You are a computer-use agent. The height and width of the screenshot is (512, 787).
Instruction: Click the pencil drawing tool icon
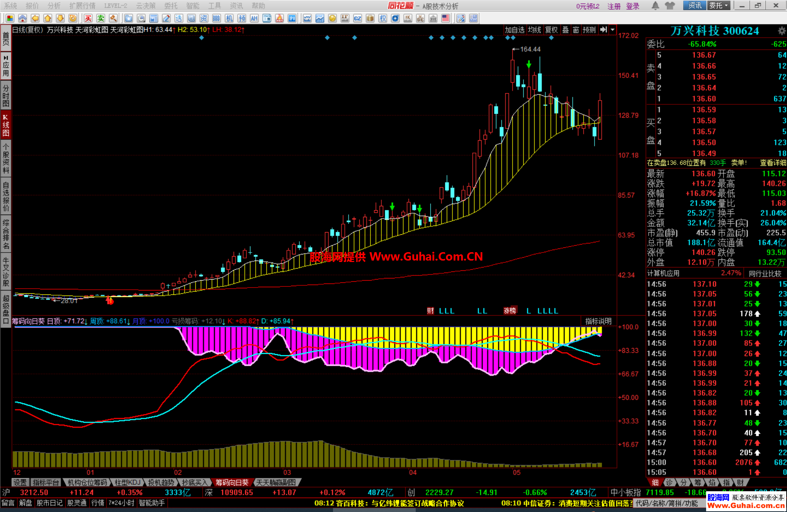(166, 18)
